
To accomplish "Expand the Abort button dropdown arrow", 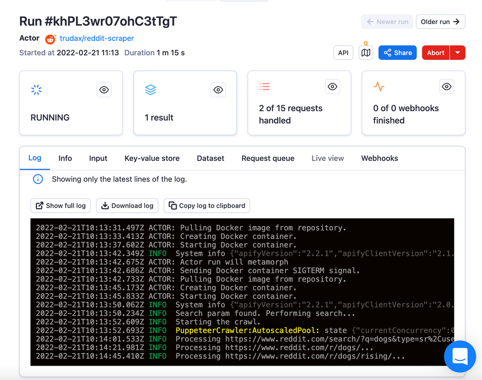I will (457, 52).
